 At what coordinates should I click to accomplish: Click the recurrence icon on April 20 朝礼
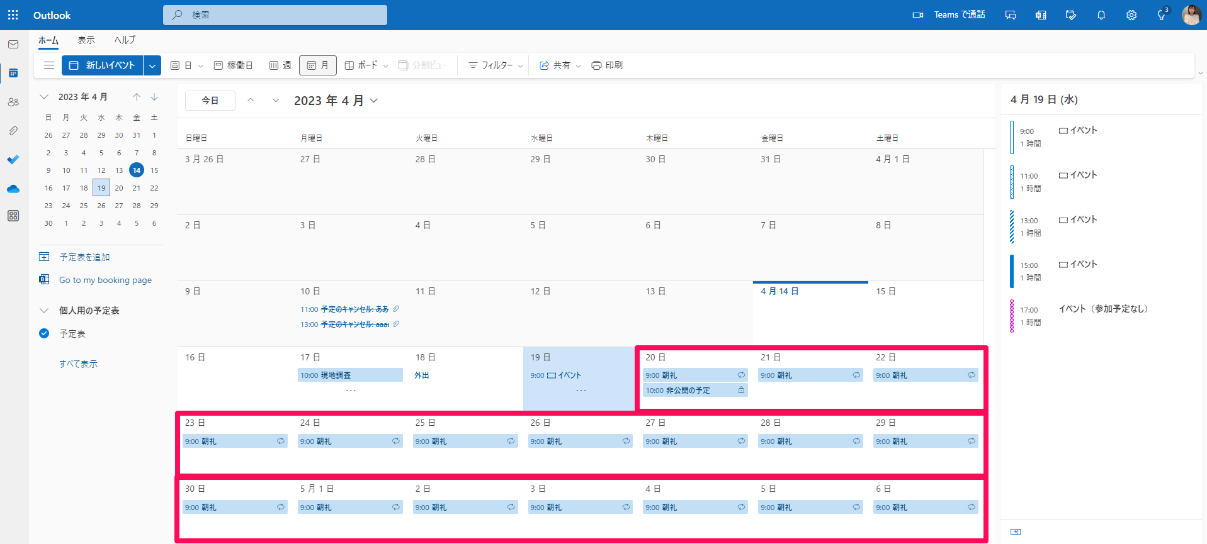coord(741,375)
